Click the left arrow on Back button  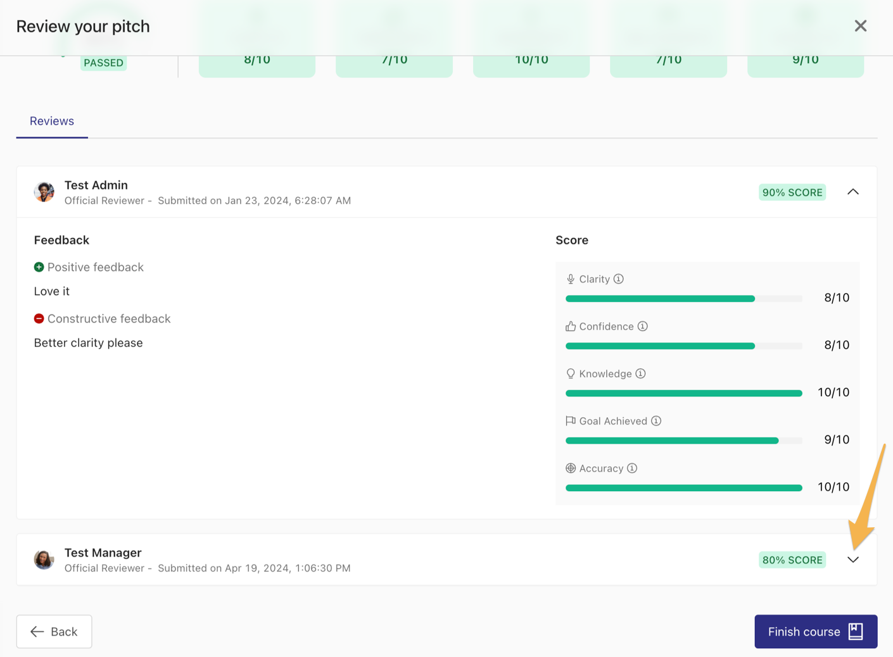coord(37,632)
